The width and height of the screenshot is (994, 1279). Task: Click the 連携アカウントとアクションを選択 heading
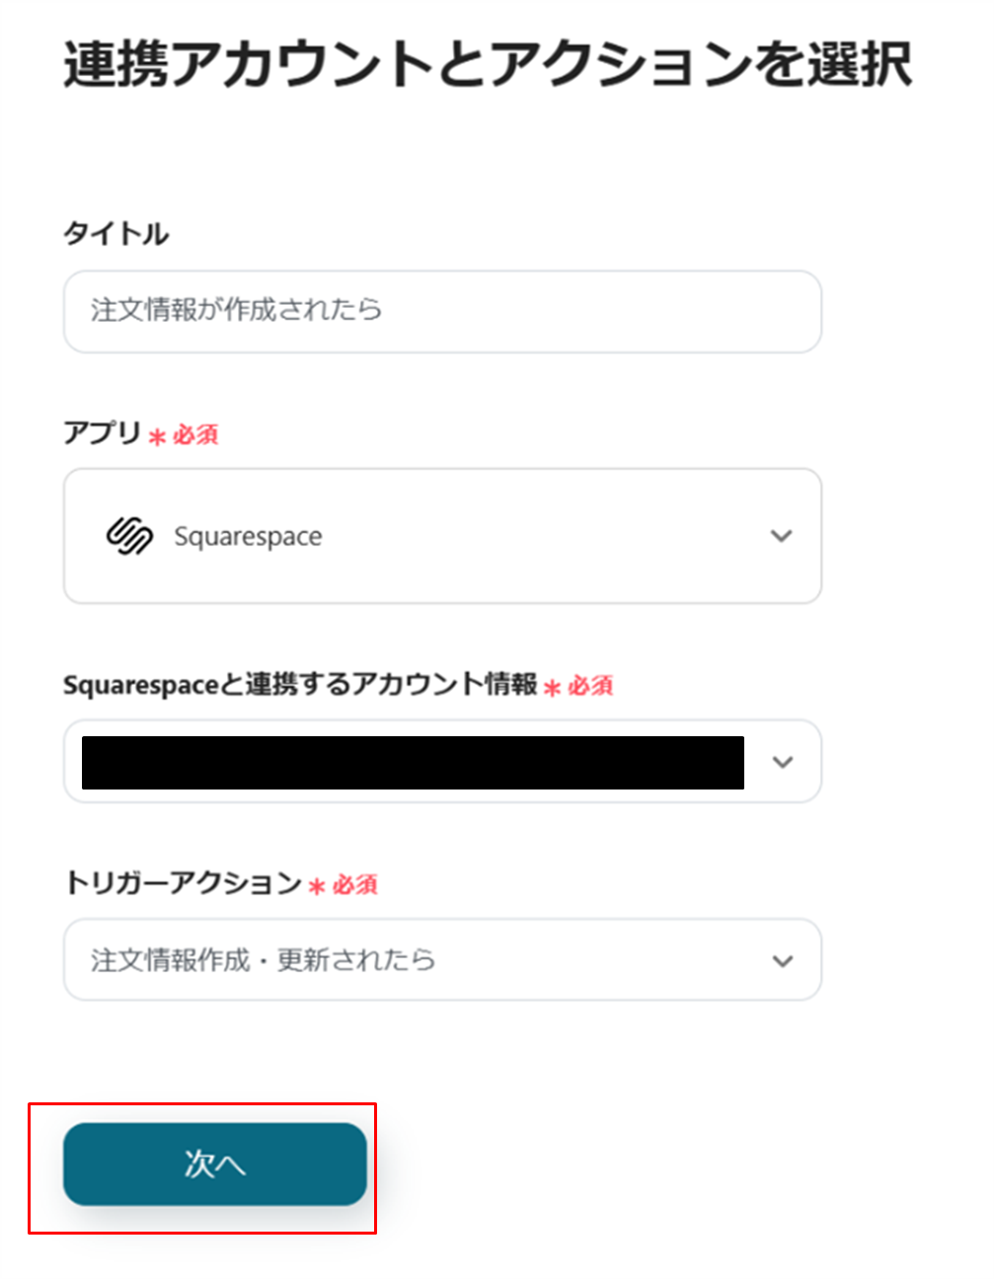[488, 65]
